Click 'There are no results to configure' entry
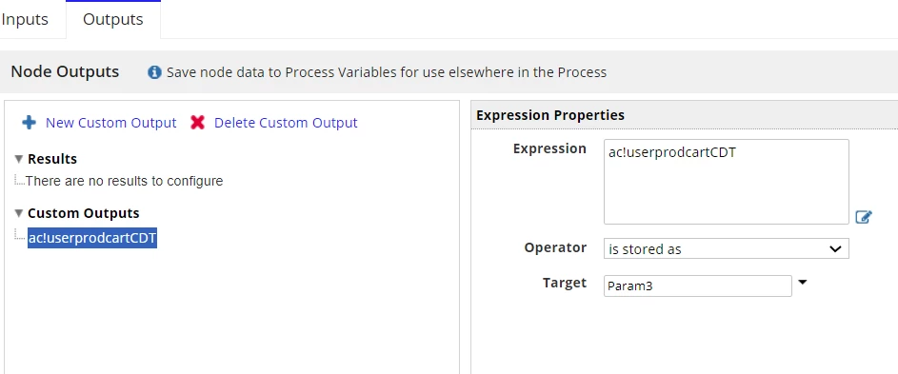Viewport: 898px width, 374px height. (125, 181)
